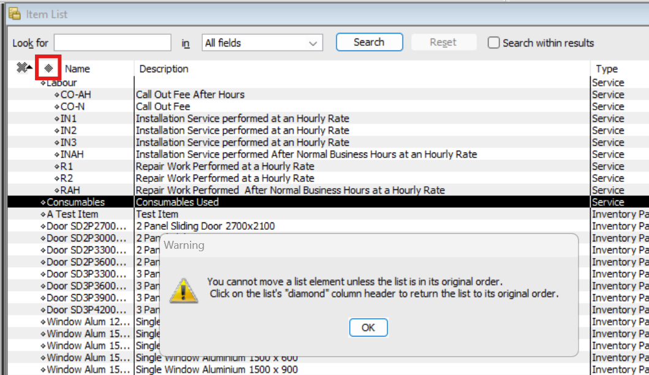
Task: Click the Item List window icon
Action: pyautogui.click(x=15, y=14)
